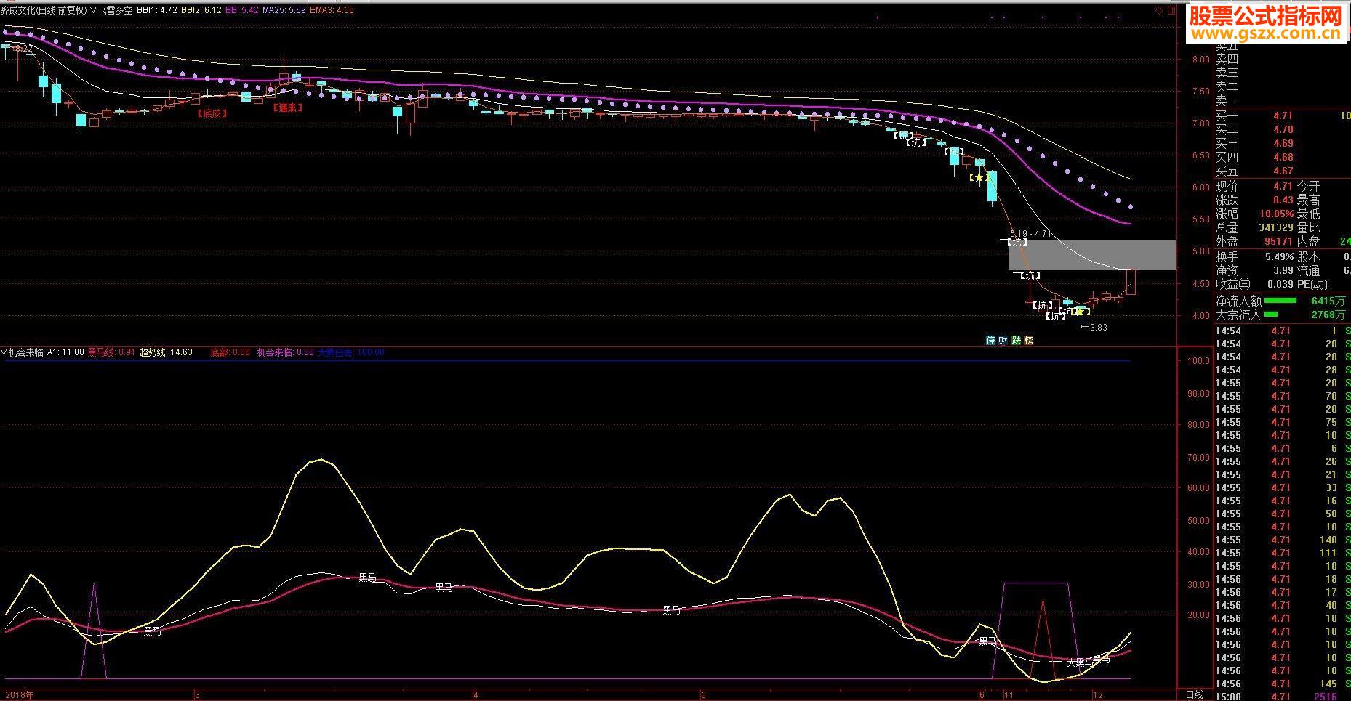Click the 3.83 low price label

click(x=1099, y=328)
